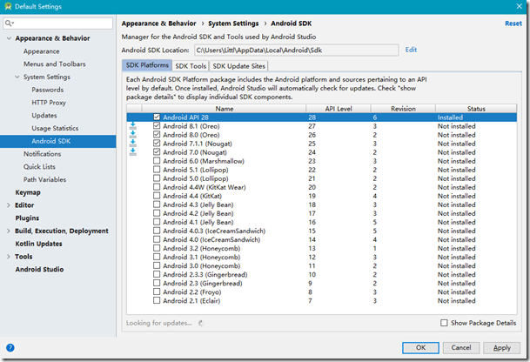The height and width of the screenshot is (362, 530).
Task: Open Quick Lists settings page
Action: (x=39, y=167)
